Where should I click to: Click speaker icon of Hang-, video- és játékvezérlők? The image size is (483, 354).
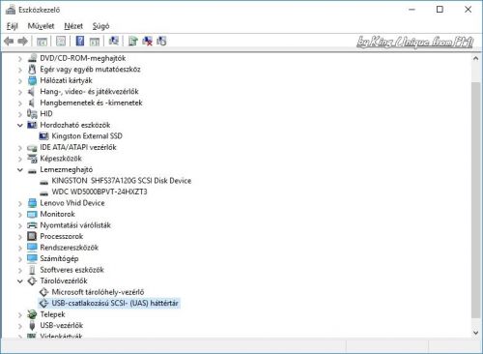(31, 92)
